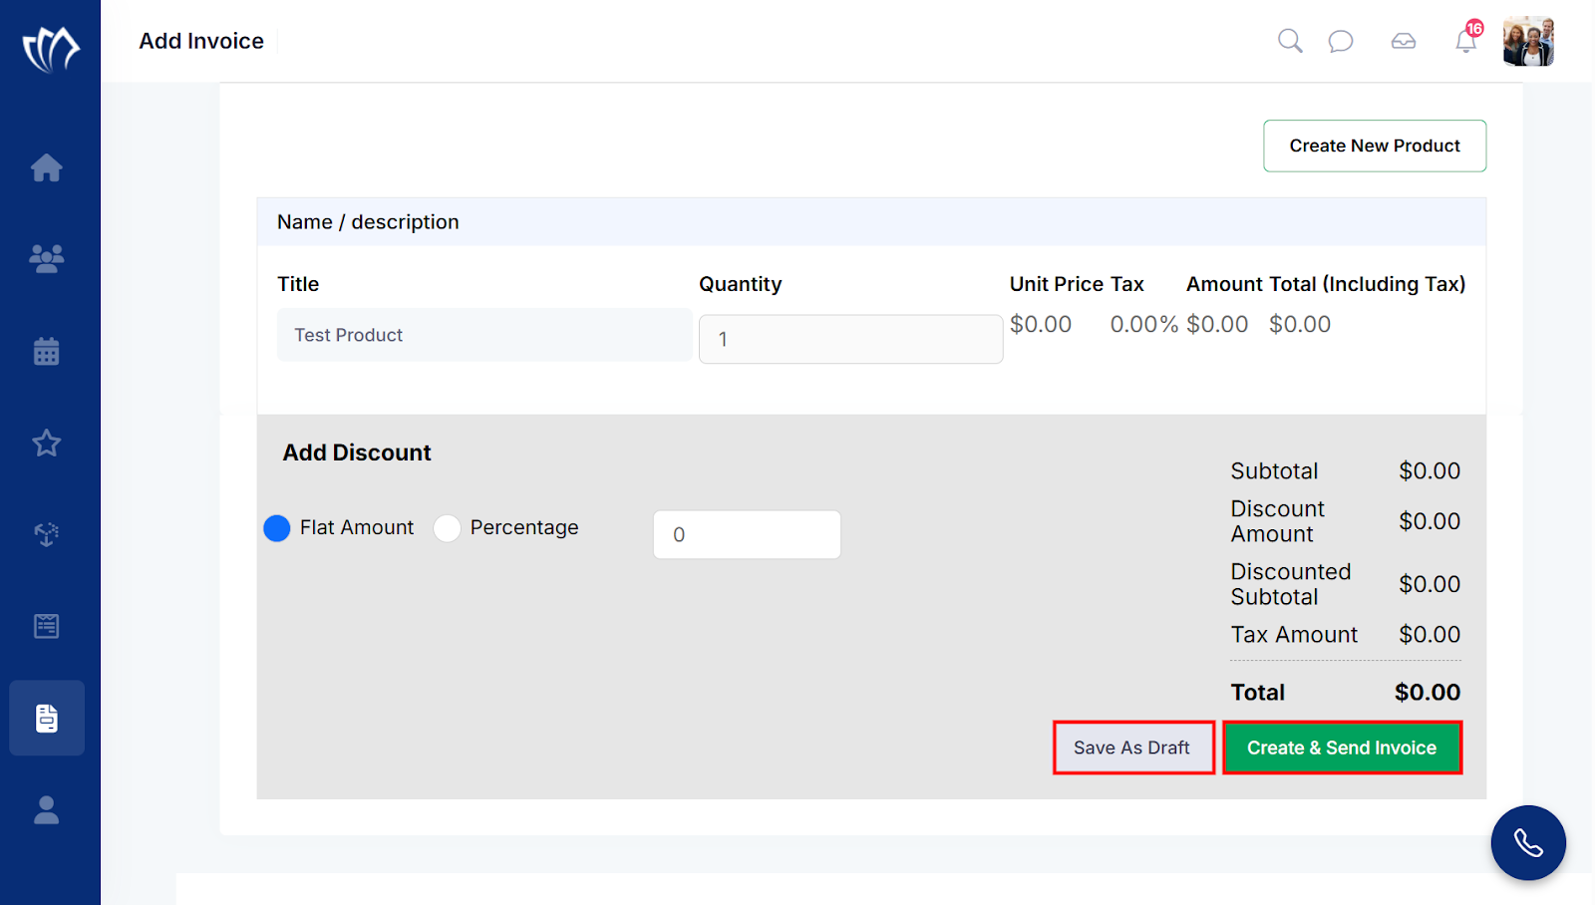Click the Add Invoice page title
The height and width of the screenshot is (905, 1595).
click(x=201, y=41)
